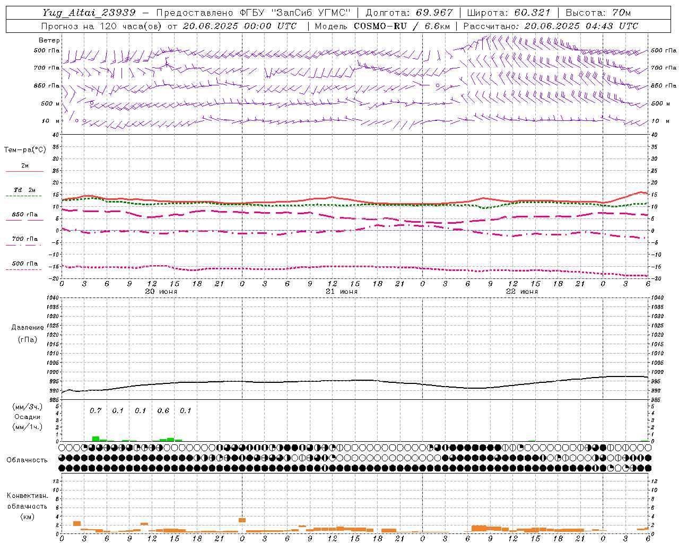
Task: Click the Высота: 70м label
Action: 598,13
